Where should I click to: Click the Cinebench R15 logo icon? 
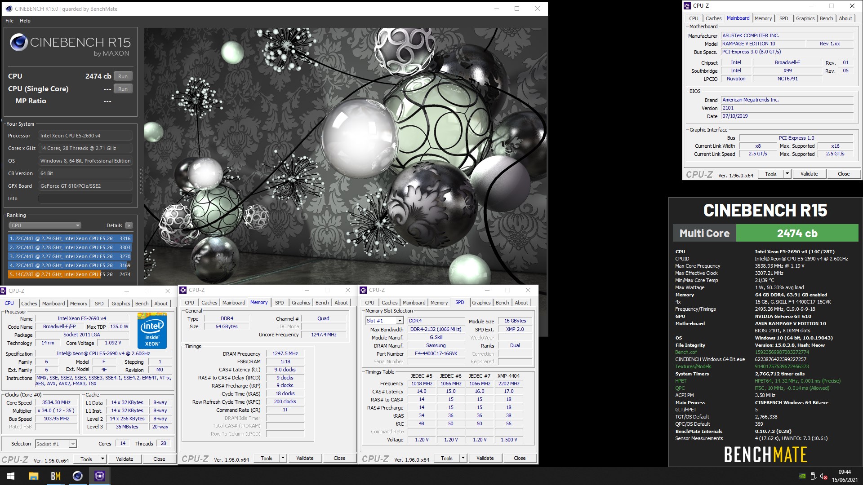pos(19,42)
